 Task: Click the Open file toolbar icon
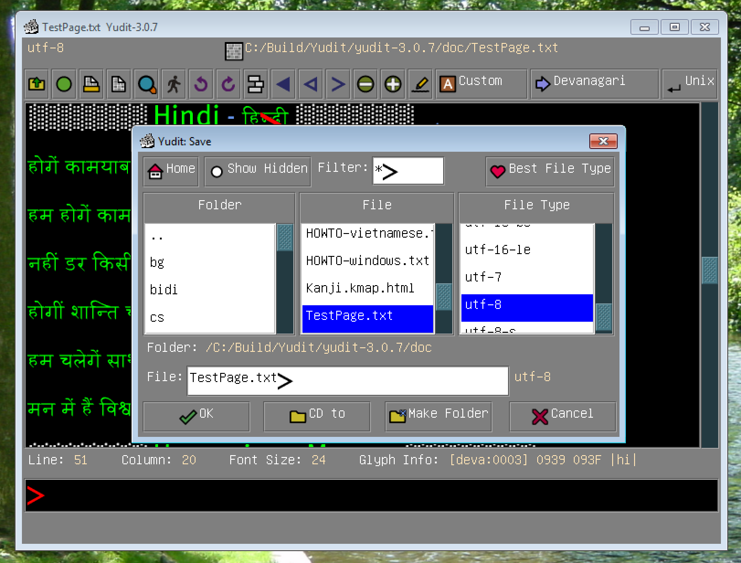click(37, 84)
